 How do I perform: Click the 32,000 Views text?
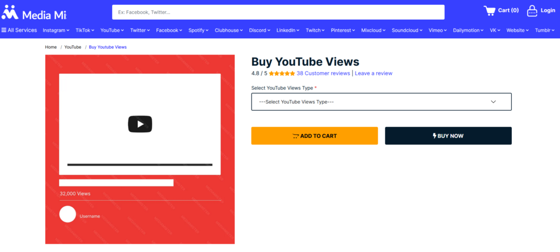coord(75,194)
